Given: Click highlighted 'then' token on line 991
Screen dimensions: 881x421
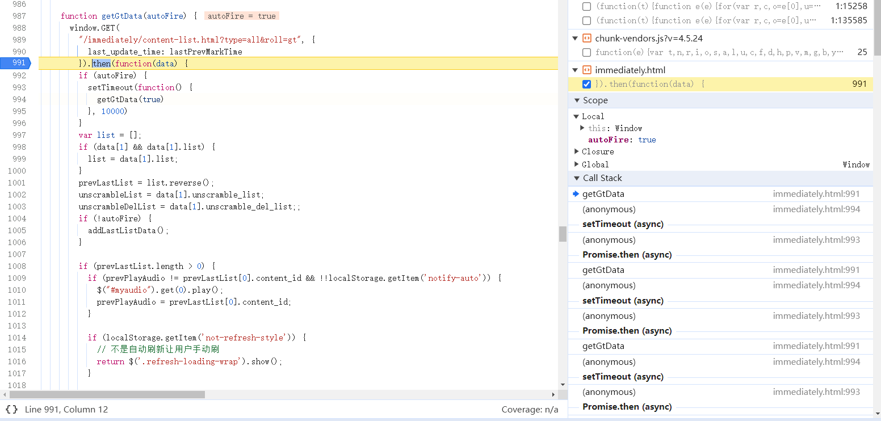Looking at the screenshot, I should point(102,64).
